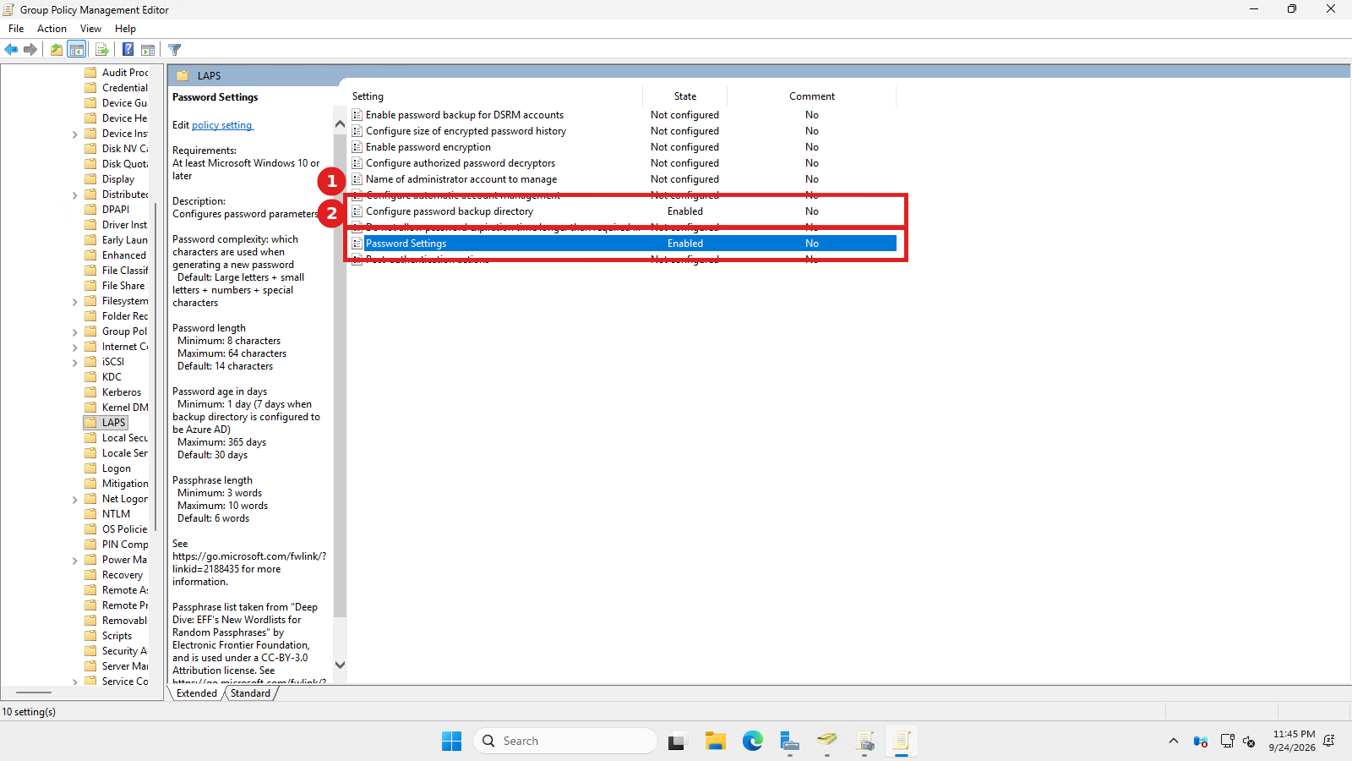Open the Help menu
The width and height of the screenshot is (1352, 761).
click(x=125, y=29)
